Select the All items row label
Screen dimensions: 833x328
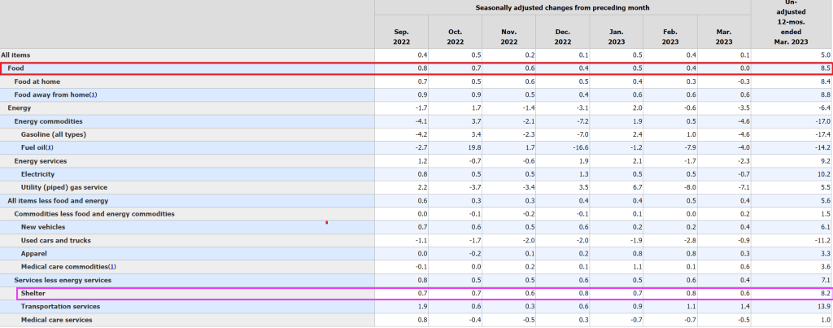click(17, 55)
